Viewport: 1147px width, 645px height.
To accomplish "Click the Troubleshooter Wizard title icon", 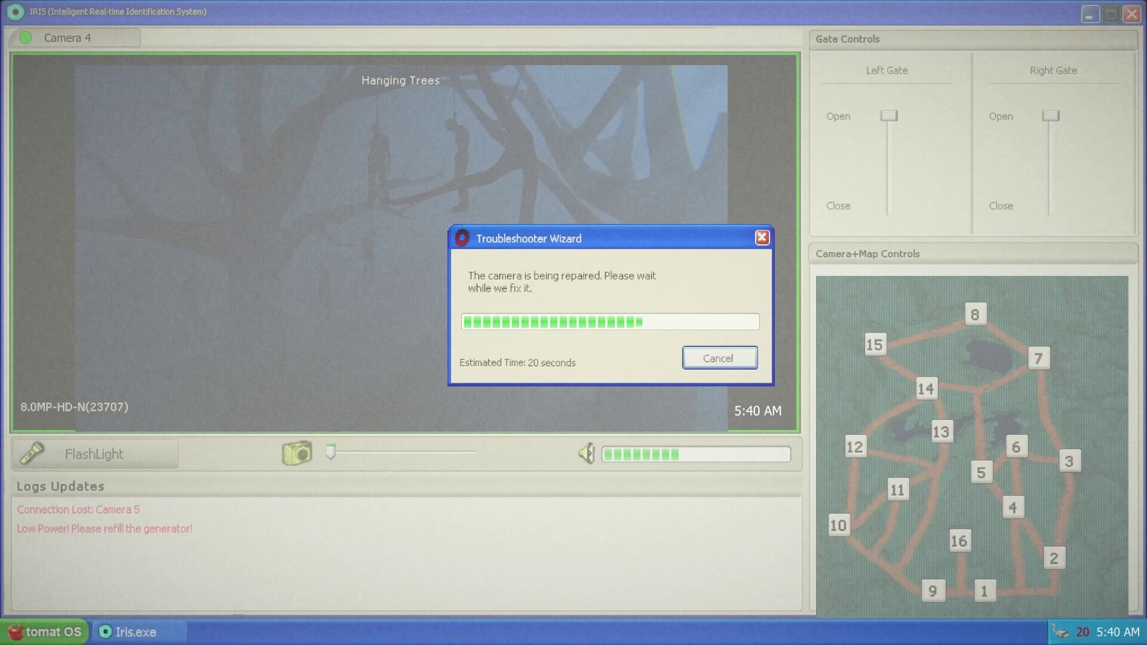I will (x=462, y=238).
